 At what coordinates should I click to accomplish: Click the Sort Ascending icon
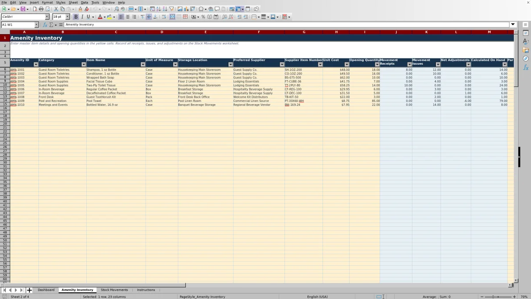pos(159,9)
